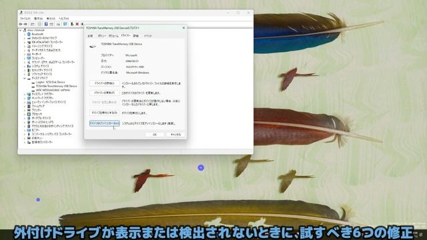Select TOSHIBA TransMemory USB Device in the tree
This screenshot has width=427, height=240.
[56, 86]
